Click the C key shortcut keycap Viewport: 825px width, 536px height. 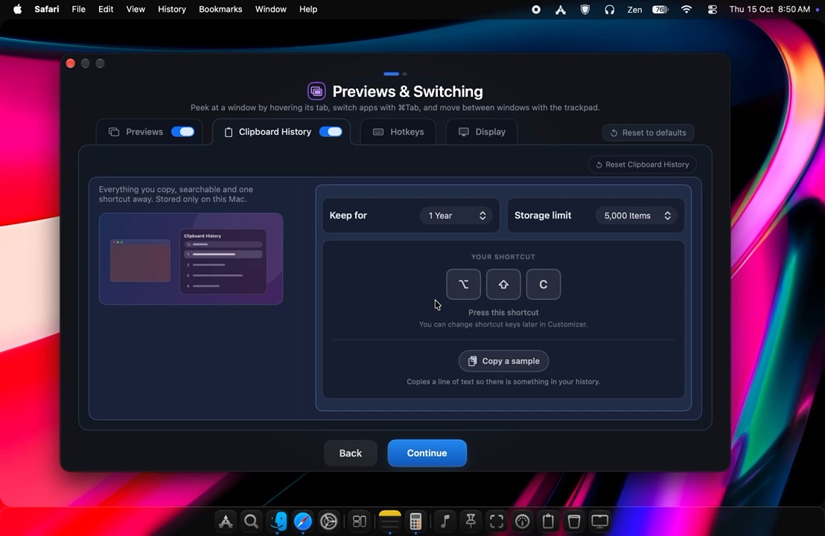pyautogui.click(x=544, y=284)
